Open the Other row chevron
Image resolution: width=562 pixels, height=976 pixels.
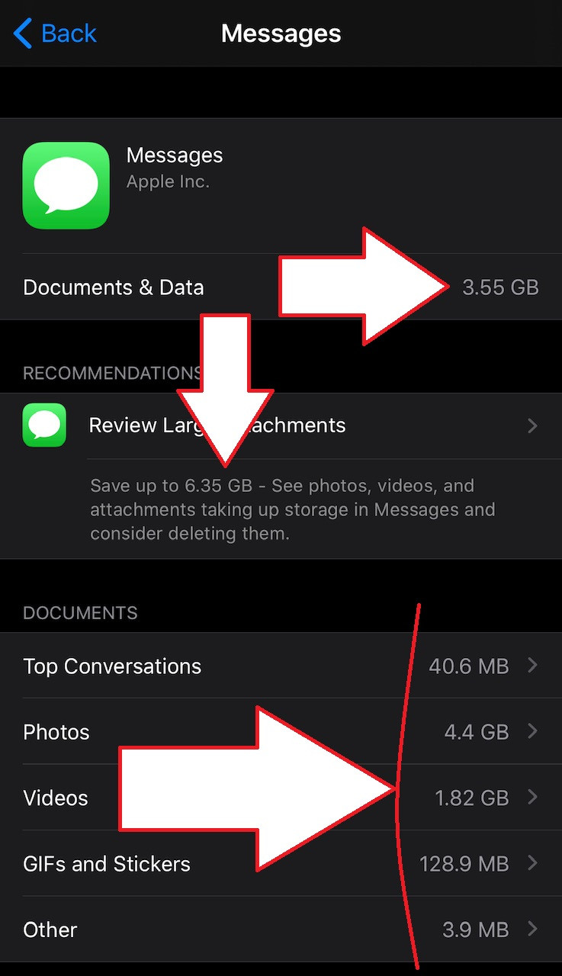[x=533, y=929]
